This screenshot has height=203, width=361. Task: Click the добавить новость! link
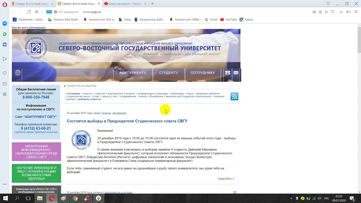click(x=89, y=99)
